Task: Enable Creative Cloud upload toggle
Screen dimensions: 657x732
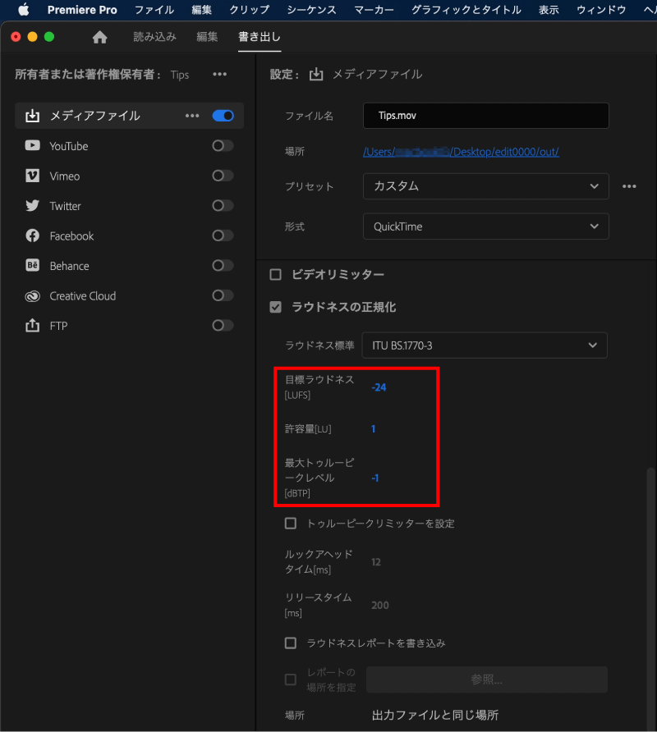Action: click(x=223, y=295)
